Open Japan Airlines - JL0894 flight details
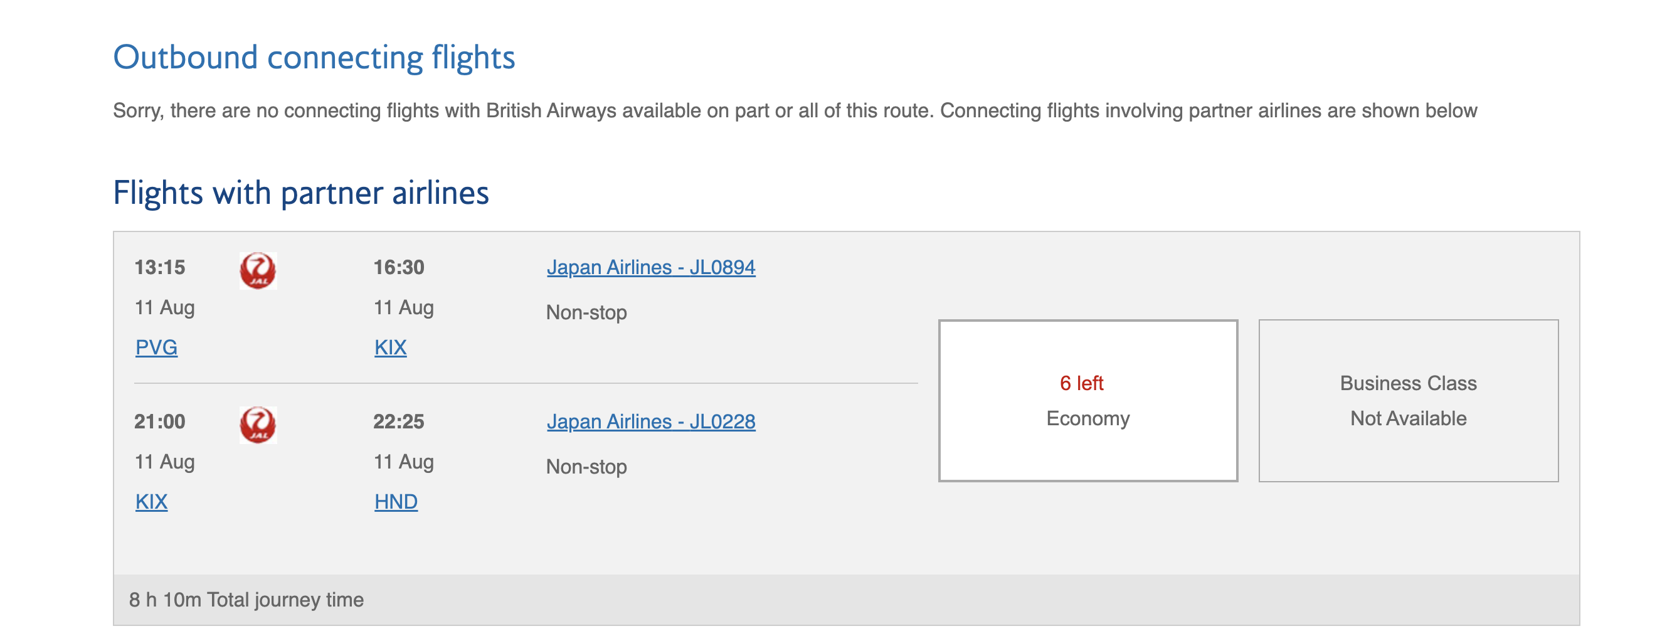 pyautogui.click(x=651, y=268)
